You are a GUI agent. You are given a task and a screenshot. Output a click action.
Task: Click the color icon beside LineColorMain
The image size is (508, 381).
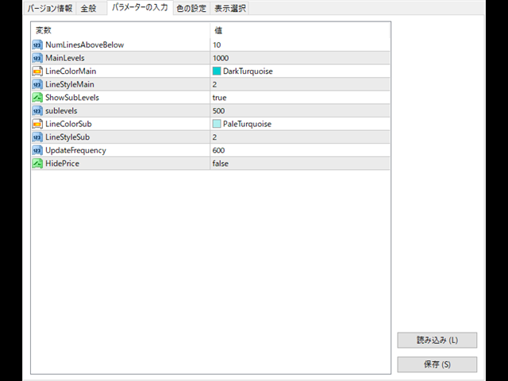pos(37,71)
